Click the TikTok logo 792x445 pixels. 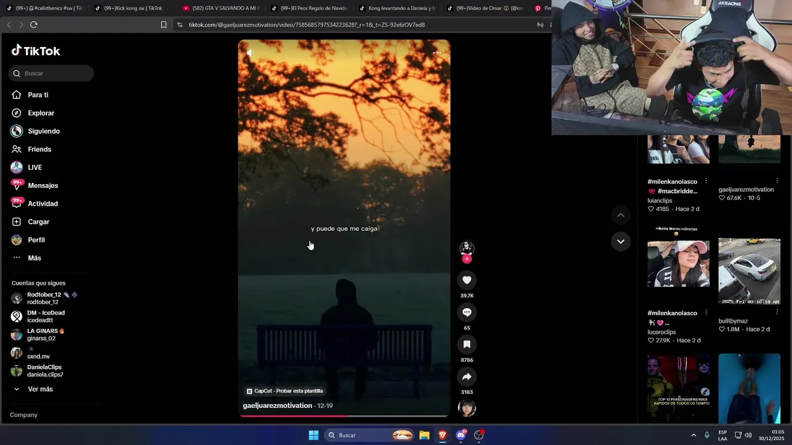coord(36,51)
